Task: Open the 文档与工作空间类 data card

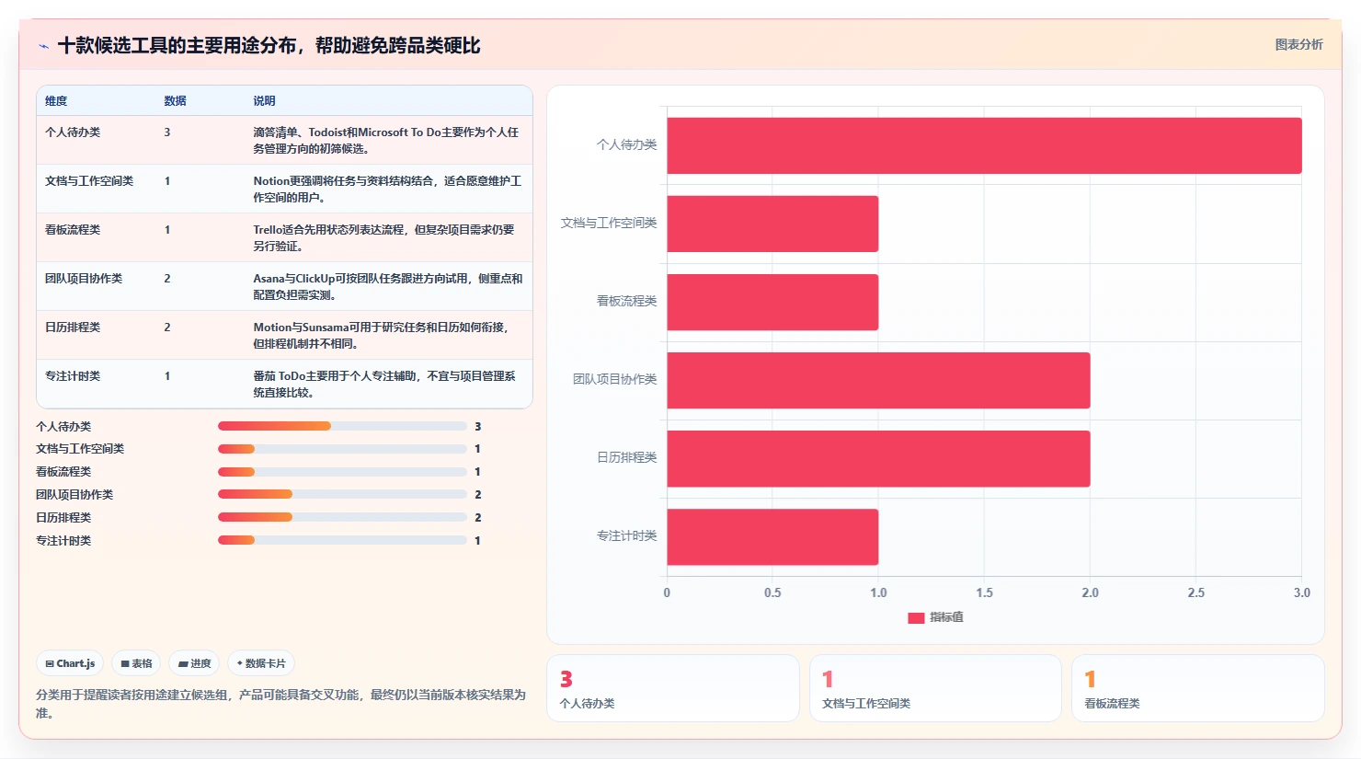Action: (935, 688)
